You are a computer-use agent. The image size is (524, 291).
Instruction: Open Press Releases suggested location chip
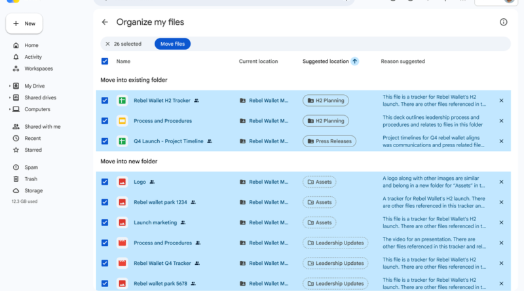coord(329,141)
